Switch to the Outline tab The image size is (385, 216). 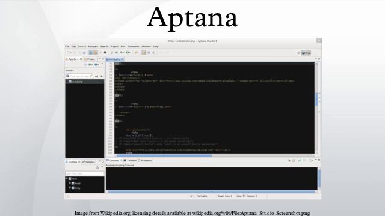[73, 162]
